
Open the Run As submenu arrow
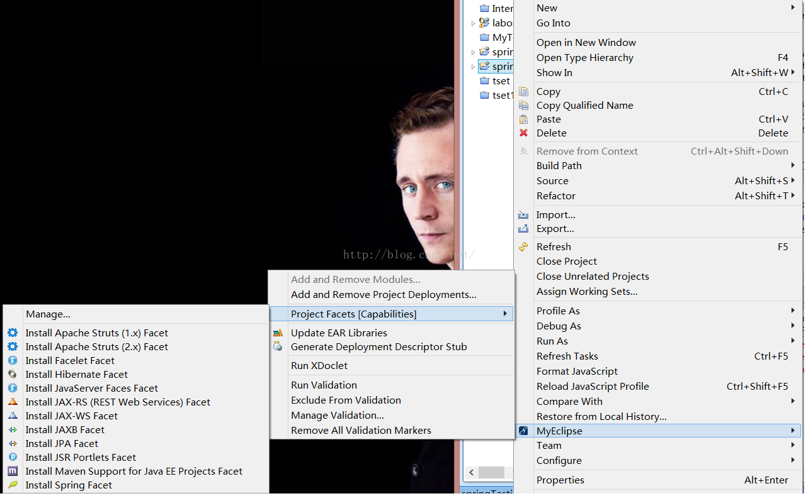793,341
